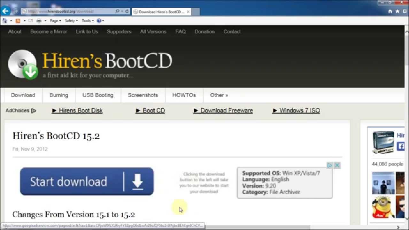The width and height of the screenshot is (409, 230).
Task: Open a new blank browser tab
Action: [x=196, y=12]
